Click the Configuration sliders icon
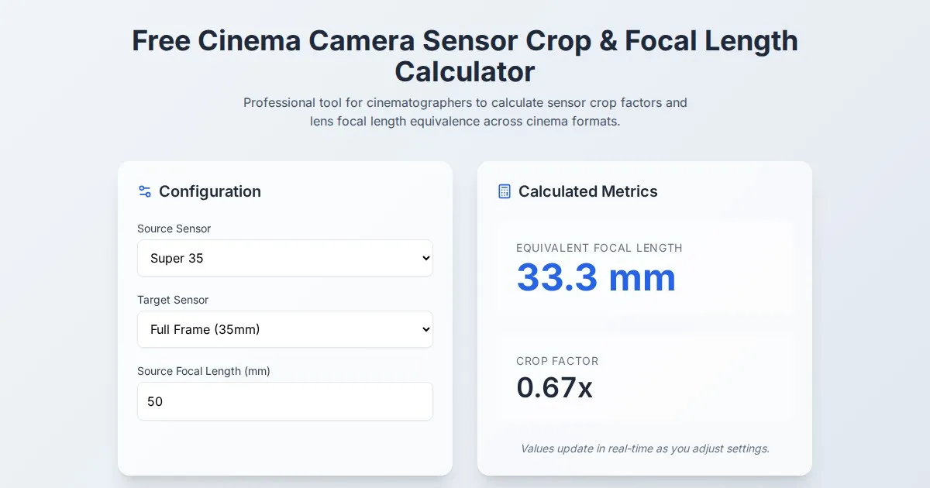The width and height of the screenshot is (930, 488). (x=144, y=191)
